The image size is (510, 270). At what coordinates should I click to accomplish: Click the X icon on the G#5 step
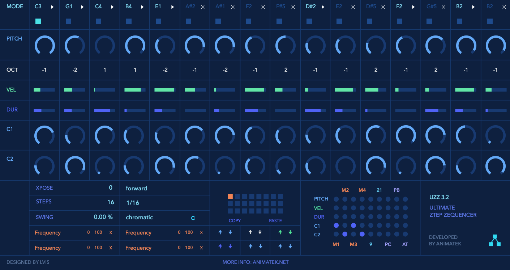[443, 7]
